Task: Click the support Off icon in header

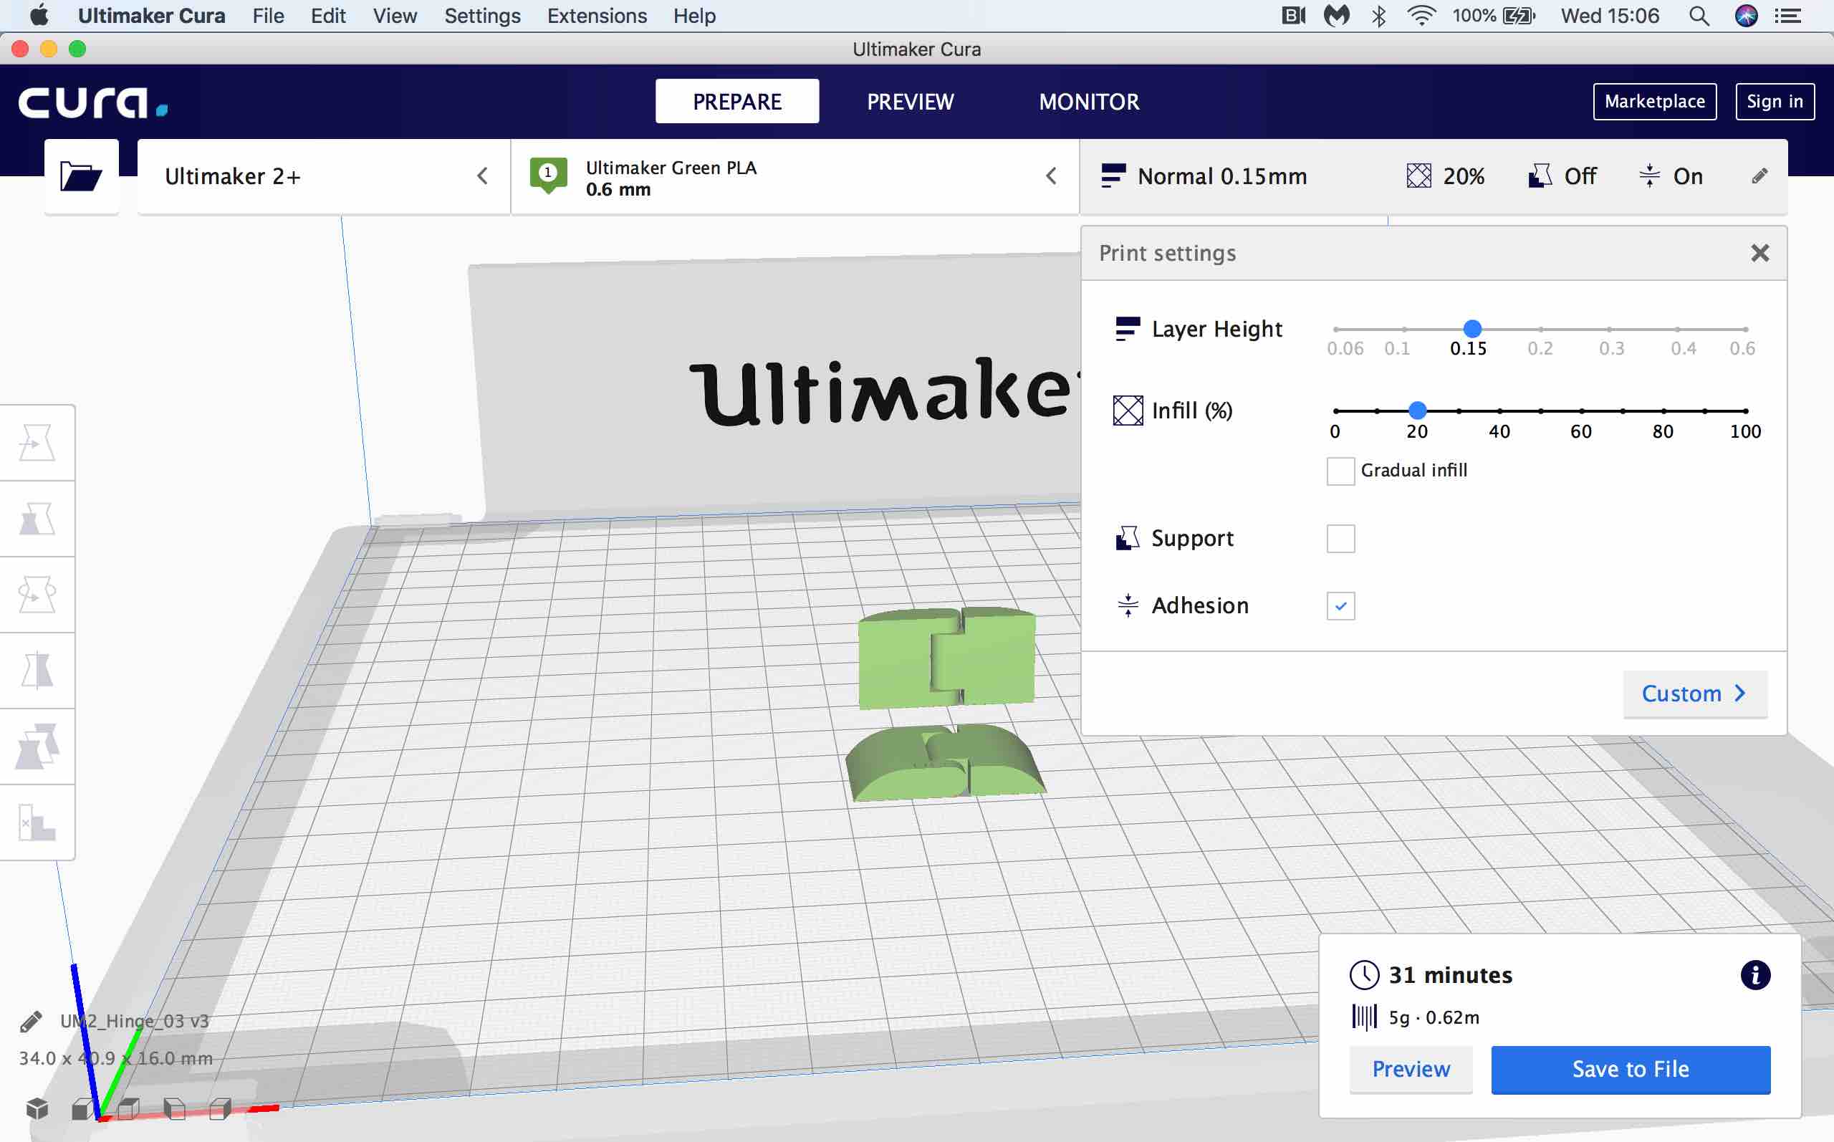Action: 1540,176
